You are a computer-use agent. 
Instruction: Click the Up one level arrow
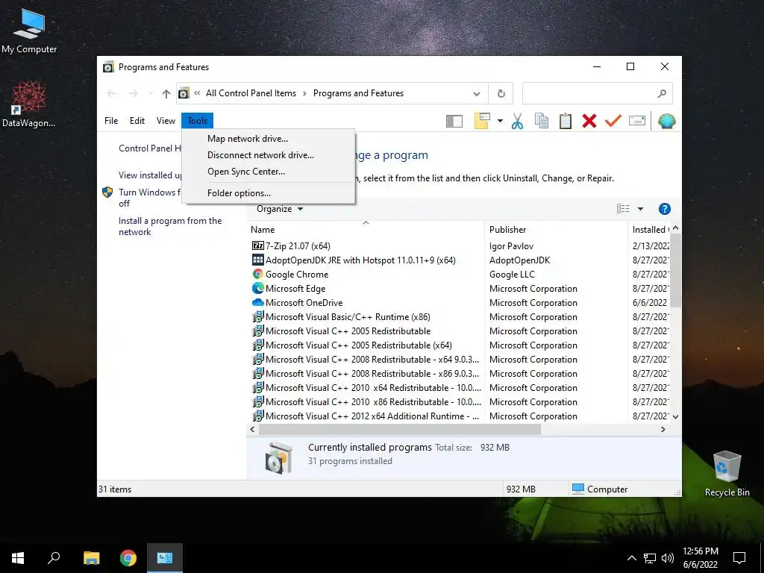166,93
